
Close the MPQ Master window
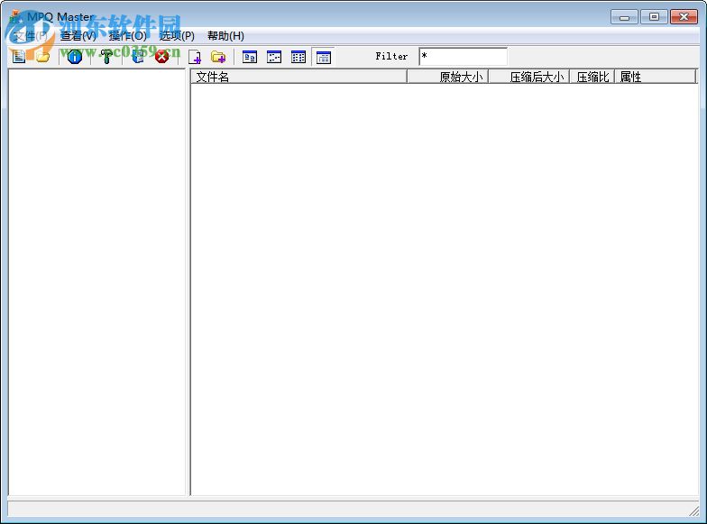pos(684,17)
